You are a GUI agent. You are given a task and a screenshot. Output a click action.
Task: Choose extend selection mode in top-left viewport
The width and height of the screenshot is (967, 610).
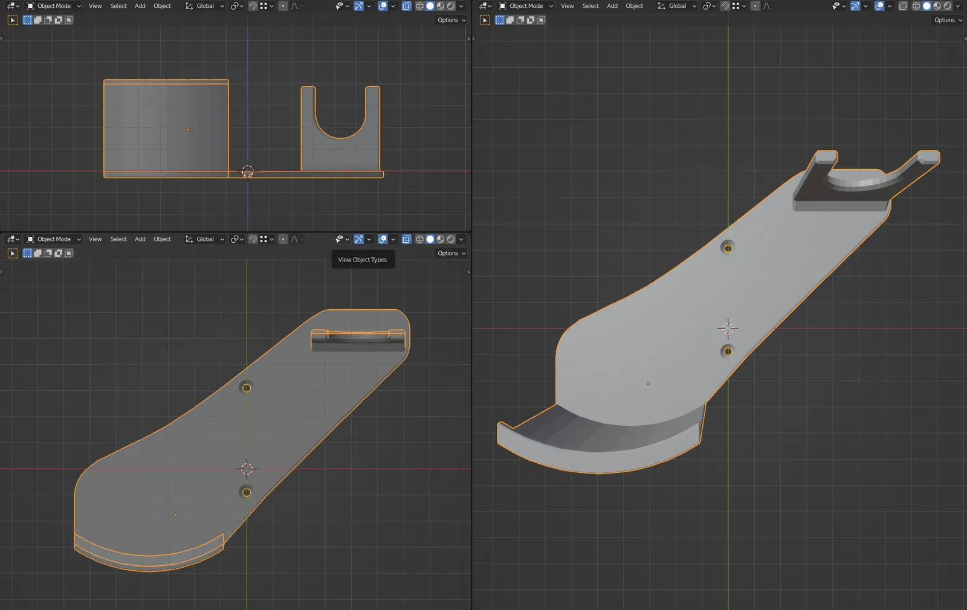37,20
